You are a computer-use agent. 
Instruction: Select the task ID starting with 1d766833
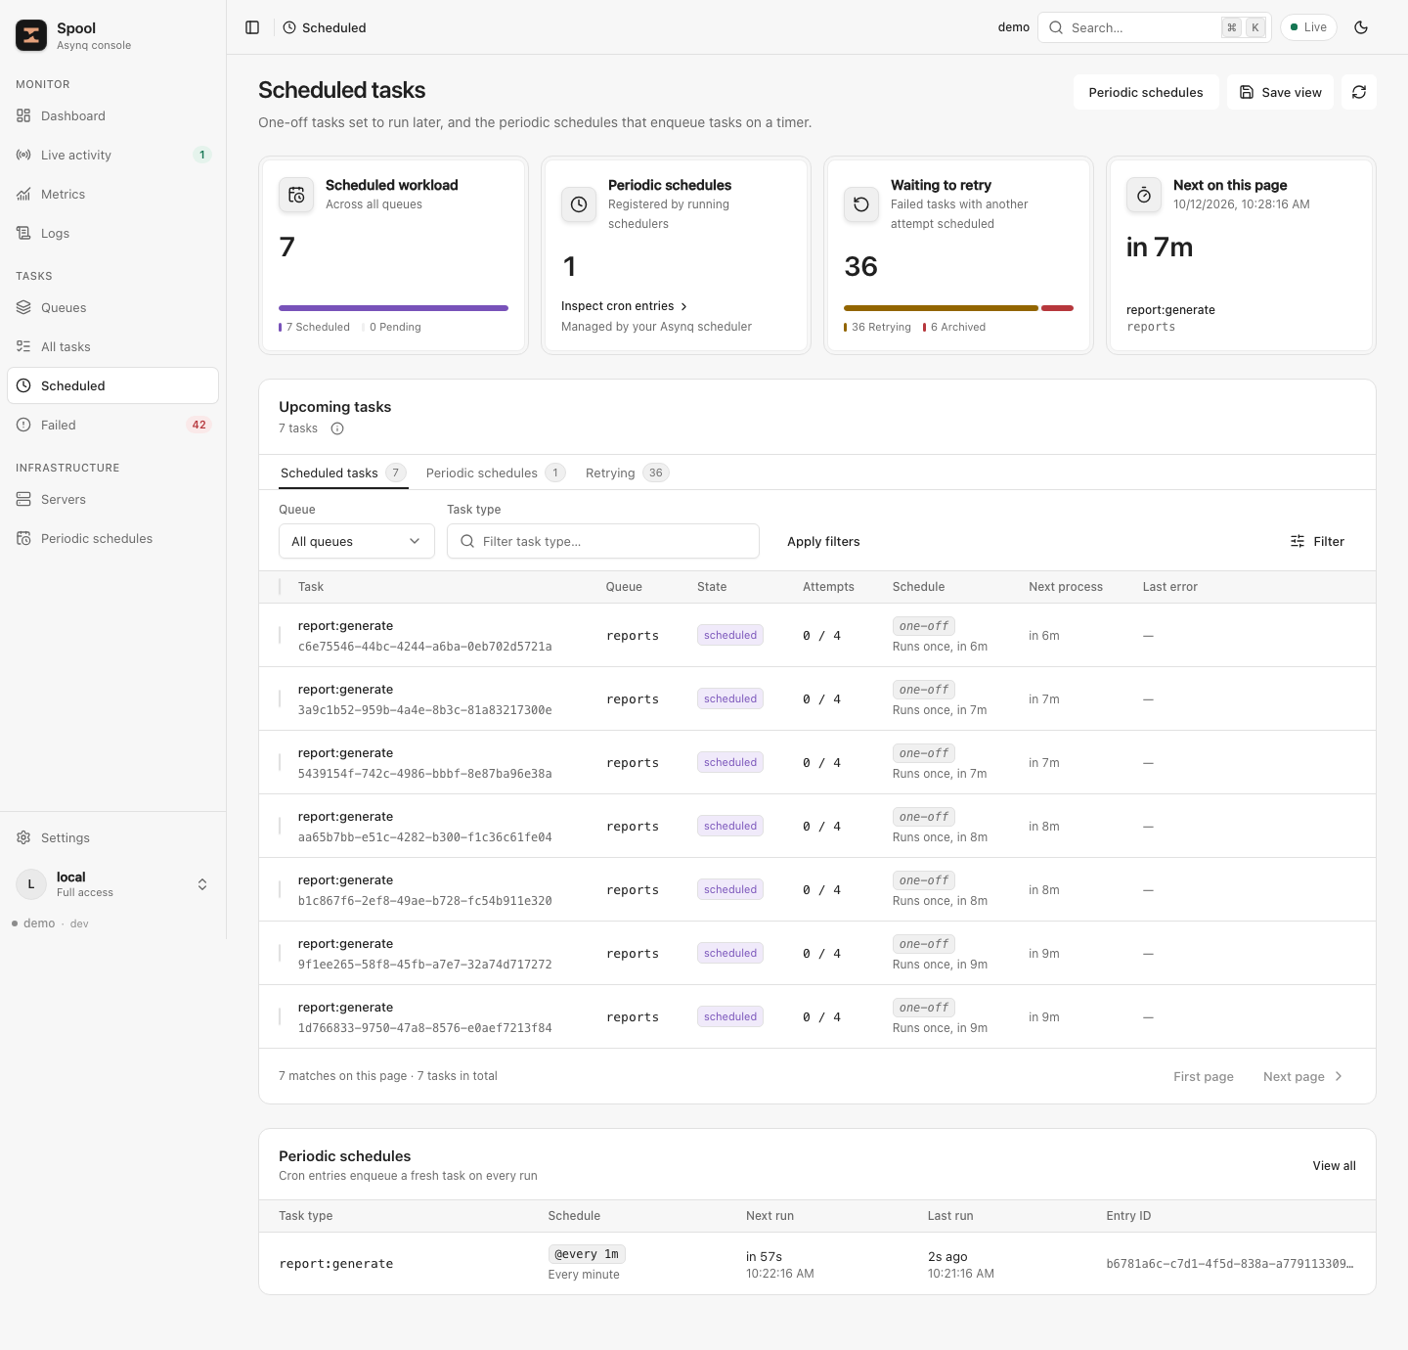425,1028
